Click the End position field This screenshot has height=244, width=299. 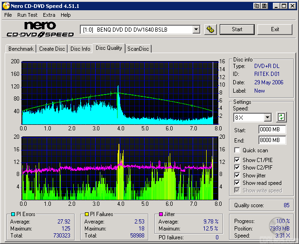272,140
